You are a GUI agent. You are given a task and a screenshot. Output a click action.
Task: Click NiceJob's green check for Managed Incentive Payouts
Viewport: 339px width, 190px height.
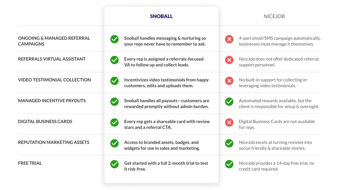tap(229, 102)
